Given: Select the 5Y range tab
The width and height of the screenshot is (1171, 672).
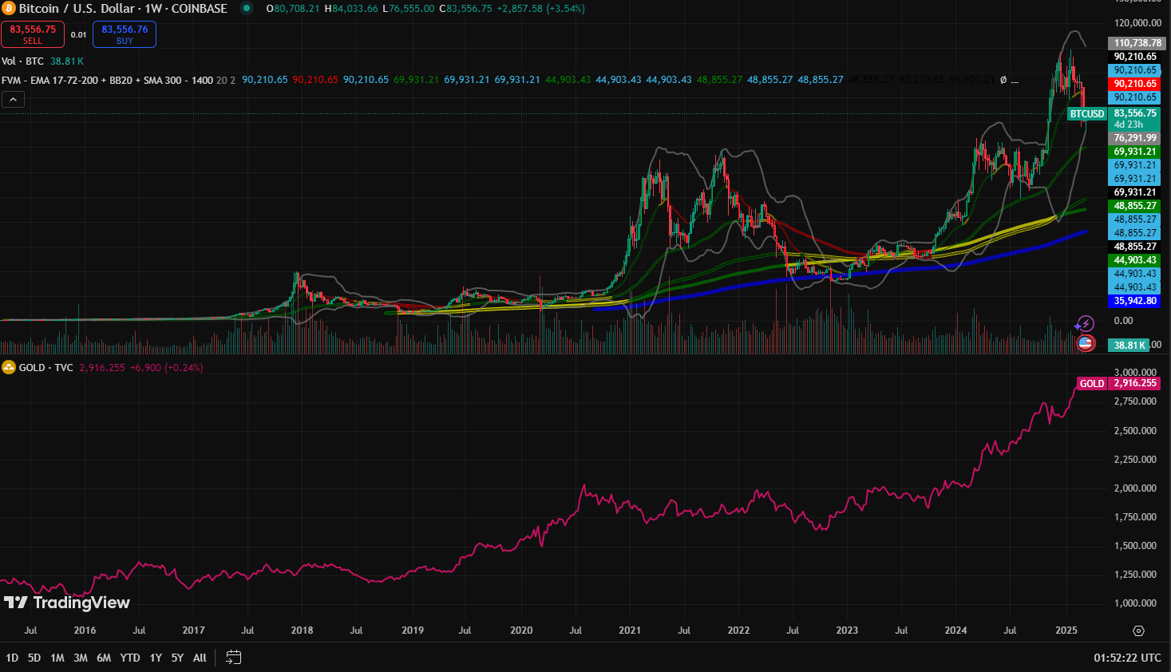Looking at the screenshot, I should tap(177, 658).
